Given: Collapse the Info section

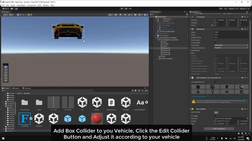Looking at the screenshot, I should (190, 53).
